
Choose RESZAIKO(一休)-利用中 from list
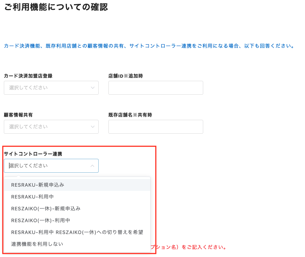point(41,220)
